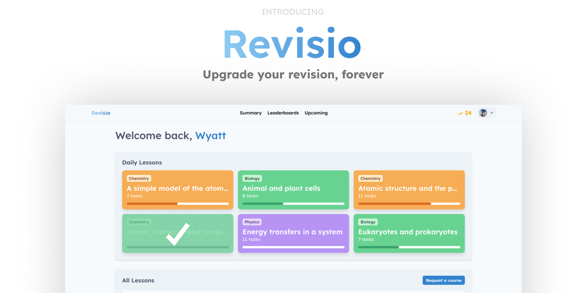Click 11 tasks on Energy transfers card
The width and height of the screenshot is (587, 293).
click(252, 239)
